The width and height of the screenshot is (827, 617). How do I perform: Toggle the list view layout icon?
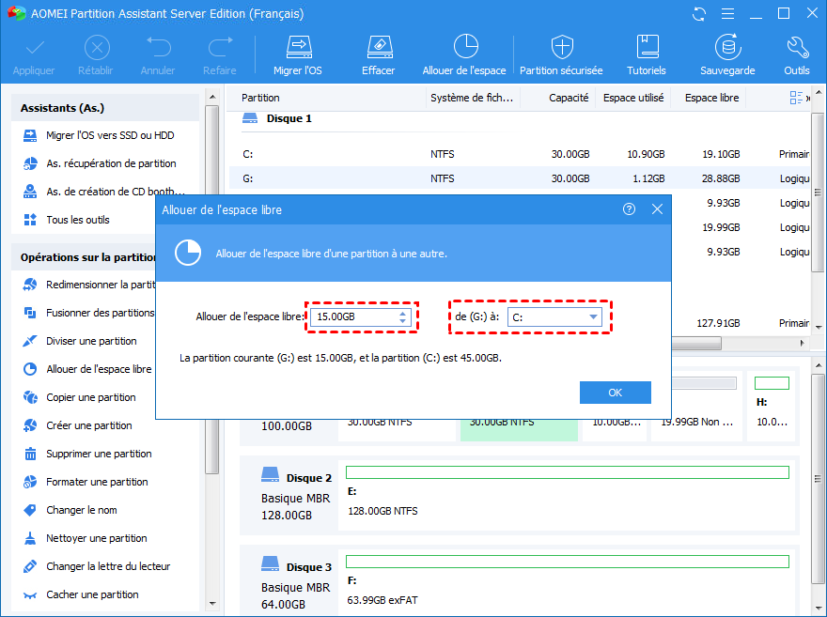coord(796,98)
